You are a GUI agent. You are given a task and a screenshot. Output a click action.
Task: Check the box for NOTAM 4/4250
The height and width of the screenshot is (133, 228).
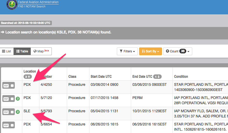point(12,86)
